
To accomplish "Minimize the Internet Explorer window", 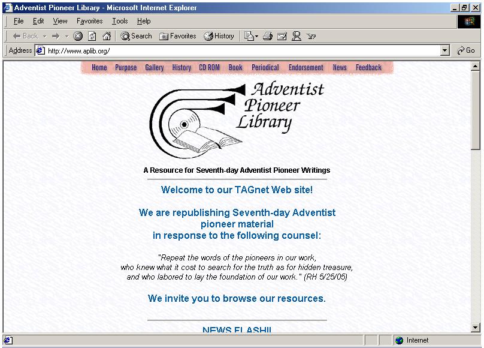I will 455,8.
